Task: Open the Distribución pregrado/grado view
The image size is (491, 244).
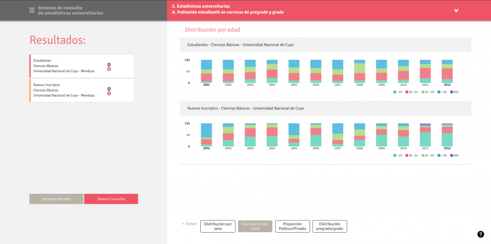Action: pos(330,227)
